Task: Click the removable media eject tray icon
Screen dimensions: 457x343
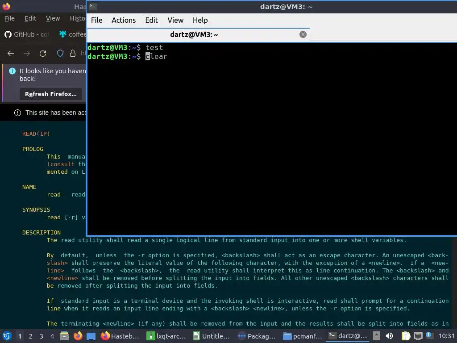Action: click(377, 336)
